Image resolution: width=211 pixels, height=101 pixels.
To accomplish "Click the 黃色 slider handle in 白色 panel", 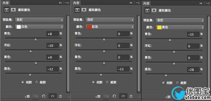I will [36, 63].
